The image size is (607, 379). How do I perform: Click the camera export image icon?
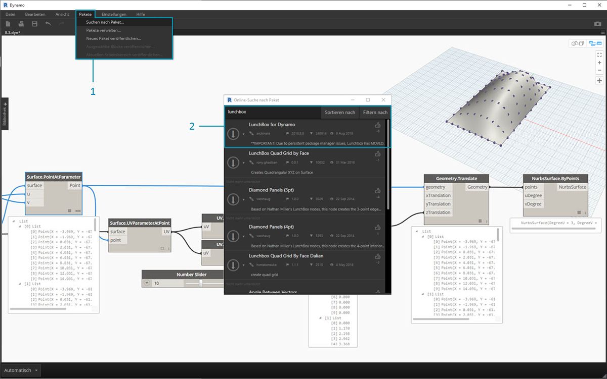(597, 24)
